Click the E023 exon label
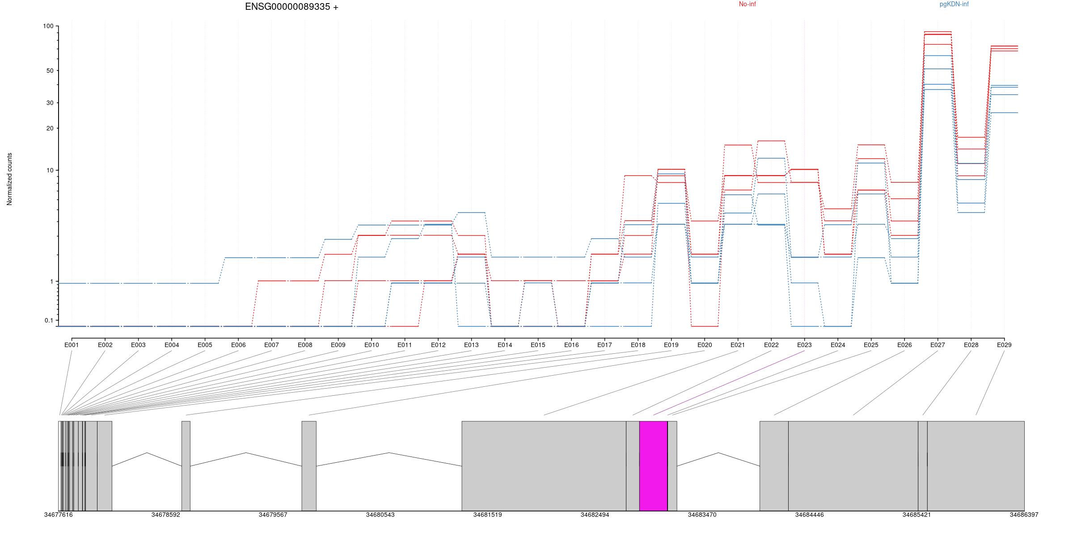 [x=804, y=345]
